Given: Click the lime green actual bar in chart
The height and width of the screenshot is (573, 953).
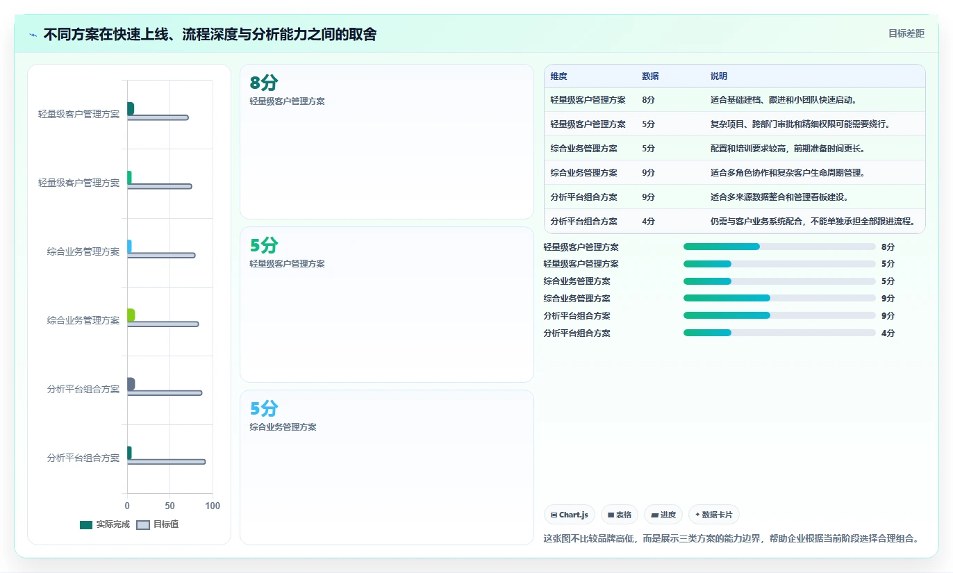Looking at the screenshot, I should coord(131,315).
